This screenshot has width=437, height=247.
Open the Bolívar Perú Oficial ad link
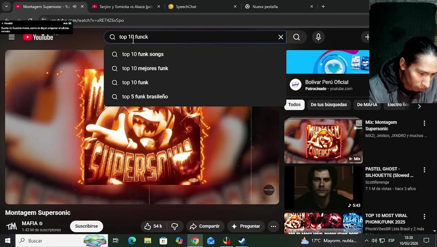(327, 82)
